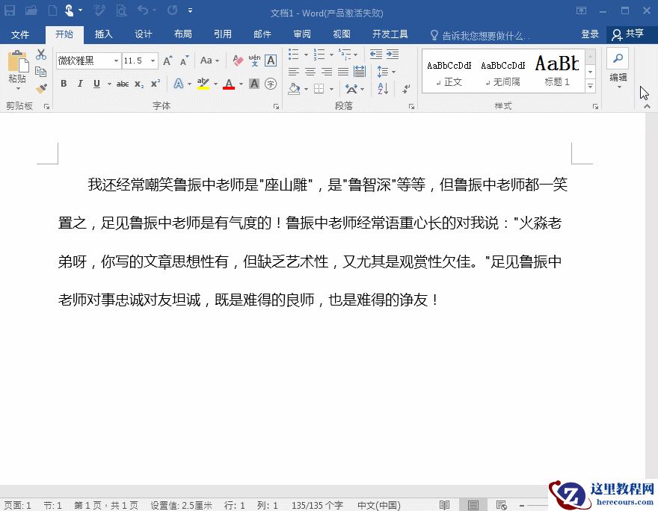658x511 pixels.
Task: Apply enclosed character (字) icon
Action: (x=271, y=84)
